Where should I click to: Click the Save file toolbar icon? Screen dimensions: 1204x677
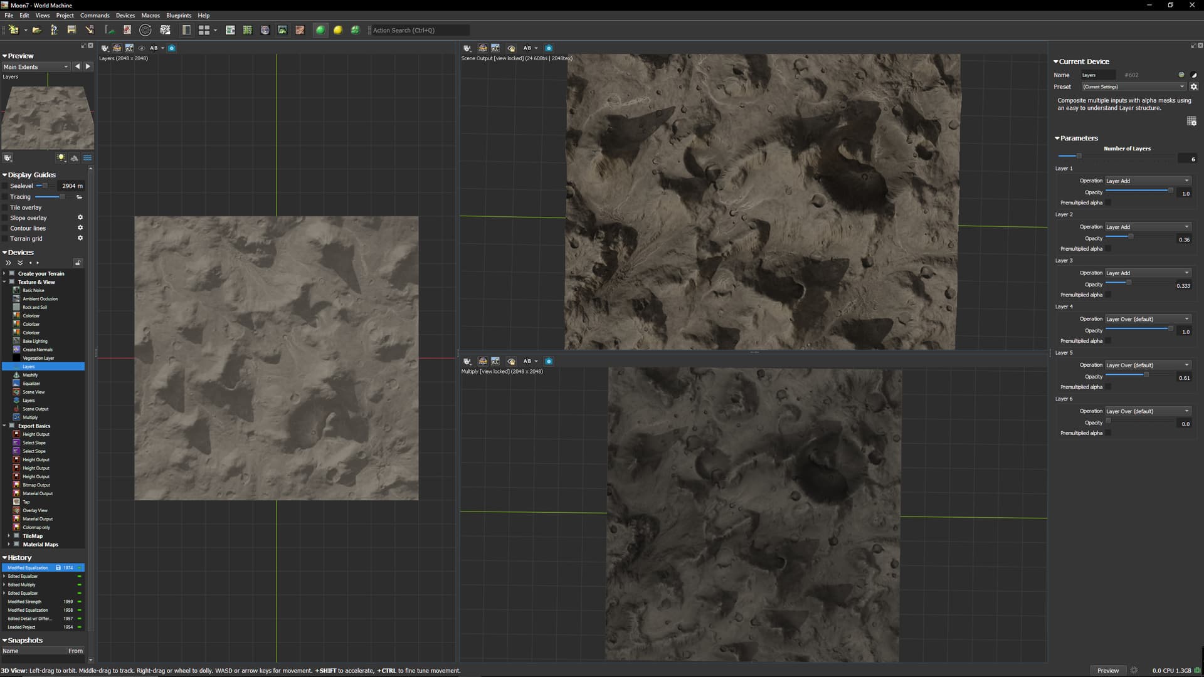[71, 30]
